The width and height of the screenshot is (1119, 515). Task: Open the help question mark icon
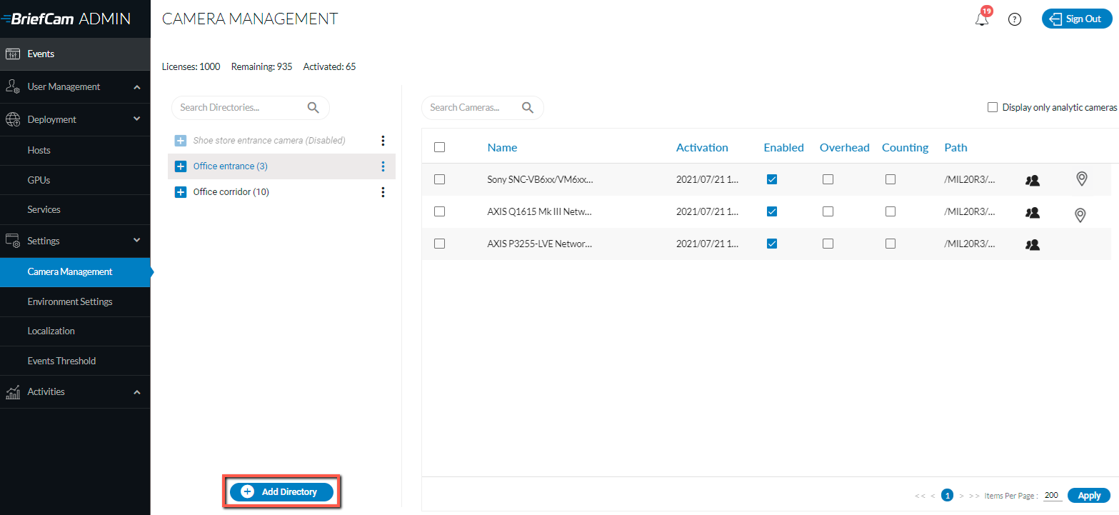(x=1015, y=19)
